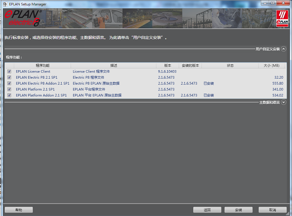Image resolution: width=292 pixels, height=216 pixels.
Task: Click the 安装的版本 column header
Action: click(x=190, y=65)
